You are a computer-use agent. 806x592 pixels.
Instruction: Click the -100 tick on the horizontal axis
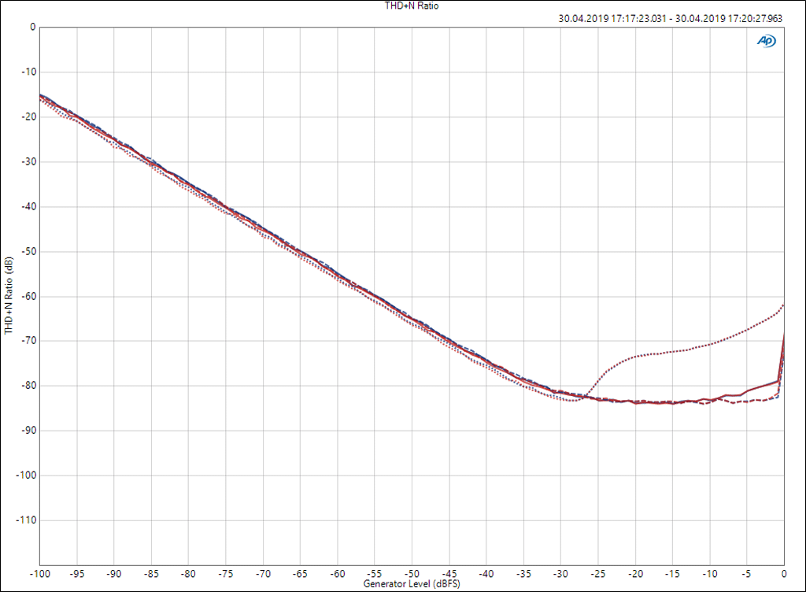point(40,574)
